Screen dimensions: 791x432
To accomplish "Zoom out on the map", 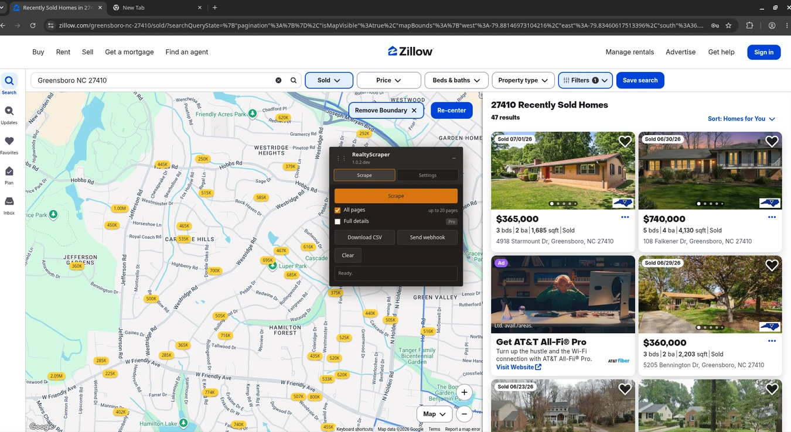I will [464, 414].
